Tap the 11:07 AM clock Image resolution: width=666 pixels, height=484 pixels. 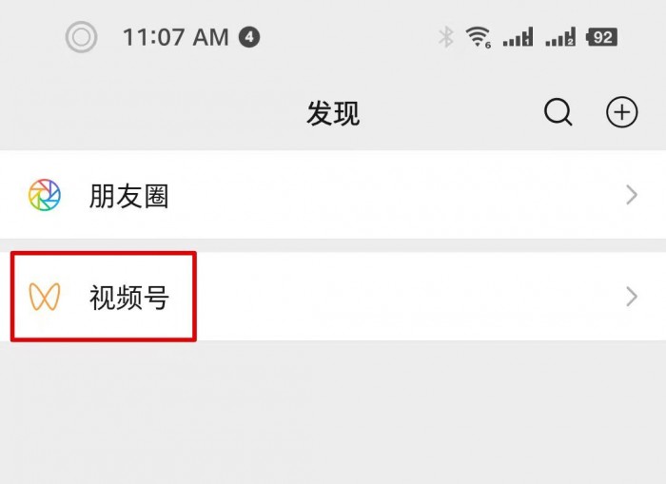[175, 37]
